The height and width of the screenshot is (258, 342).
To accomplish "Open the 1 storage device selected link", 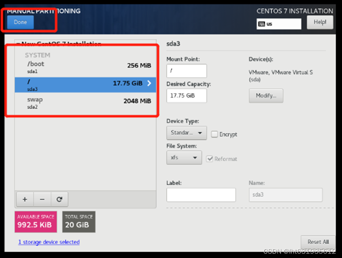I will coord(49,242).
